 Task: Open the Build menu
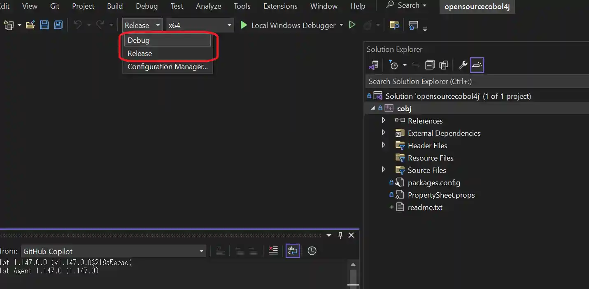(115, 6)
